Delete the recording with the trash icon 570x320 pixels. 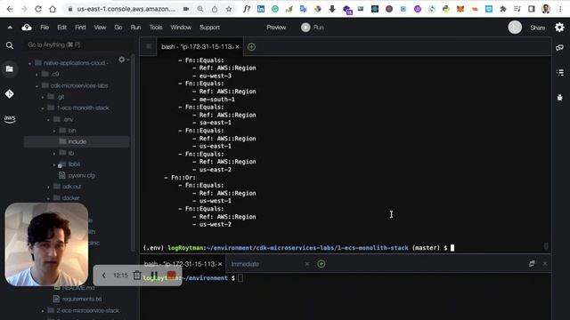[x=136, y=276]
